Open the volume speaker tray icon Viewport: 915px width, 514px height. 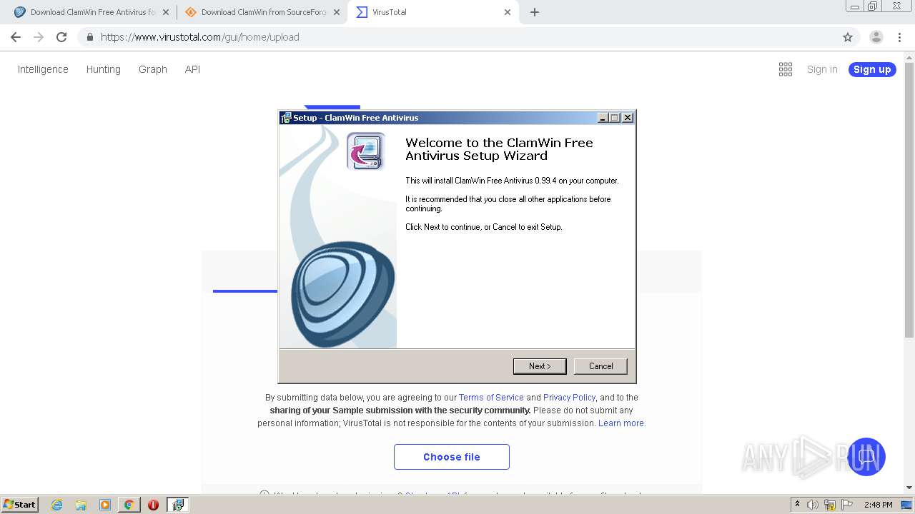813,505
